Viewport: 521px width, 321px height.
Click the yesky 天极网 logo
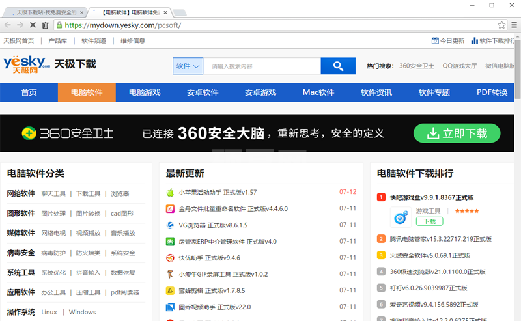27,64
